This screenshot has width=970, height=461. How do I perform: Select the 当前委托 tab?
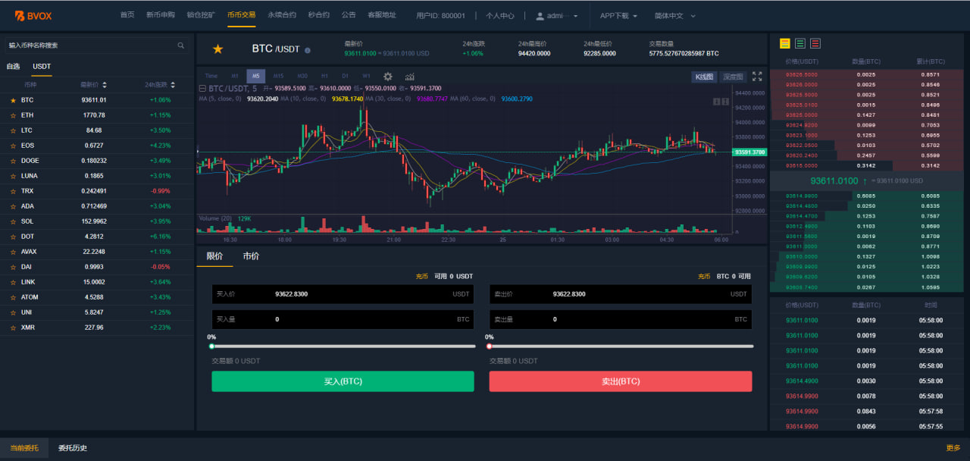24,448
